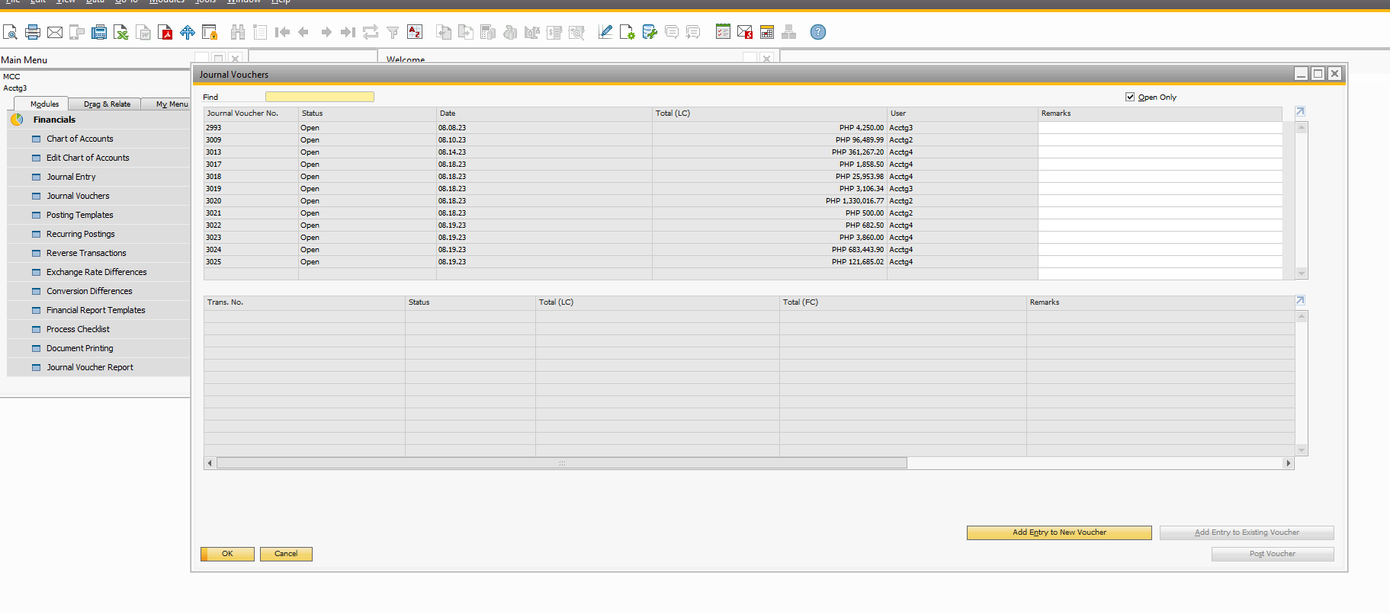Image resolution: width=1390 pixels, height=614 pixels.
Task: Click the horizontal scrollbar left arrow
Action: coord(210,463)
